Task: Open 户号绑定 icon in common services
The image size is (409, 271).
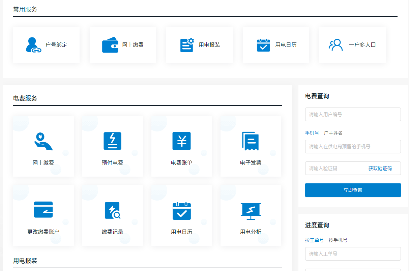Action: point(33,45)
